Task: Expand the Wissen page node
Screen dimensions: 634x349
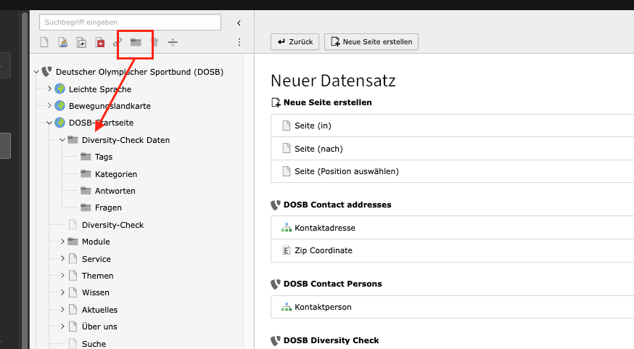Action: coord(62,292)
